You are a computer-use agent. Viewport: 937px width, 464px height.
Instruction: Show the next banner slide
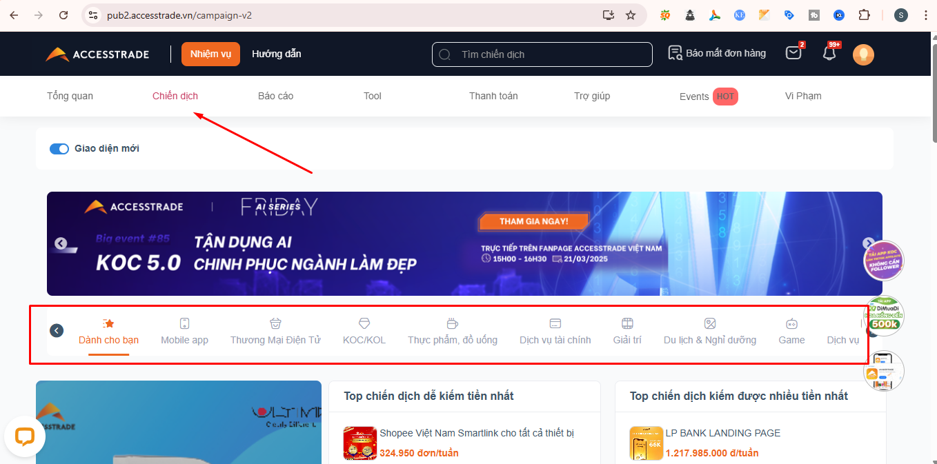pos(868,243)
